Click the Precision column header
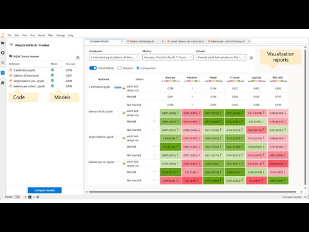This screenshot has height=232, width=309. [192, 77]
